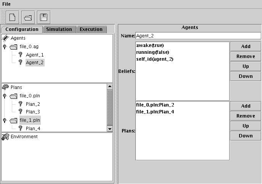Screen dimensions: 262x184
Task: Click Add button next to Beliefs list
Action: point(246,46)
